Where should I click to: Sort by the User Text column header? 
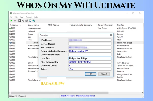click(x=121, y=25)
